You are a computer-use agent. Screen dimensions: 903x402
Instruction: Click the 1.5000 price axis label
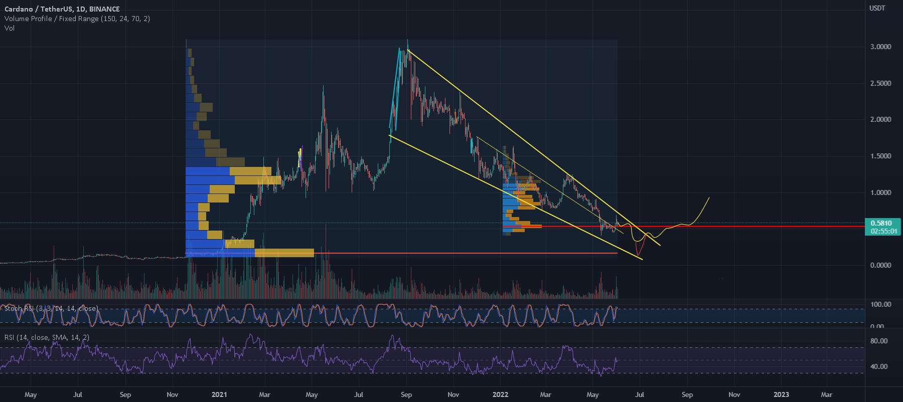coord(880,156)
